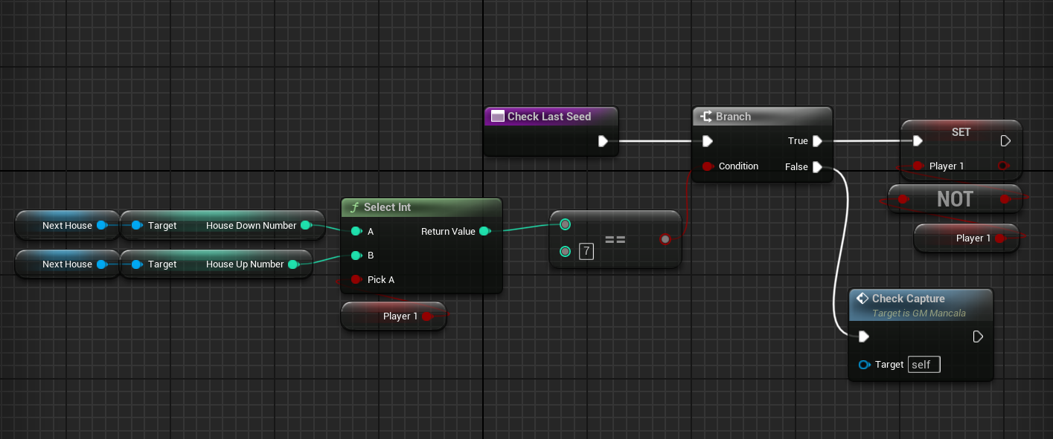Click the Branch node icon

706,117
